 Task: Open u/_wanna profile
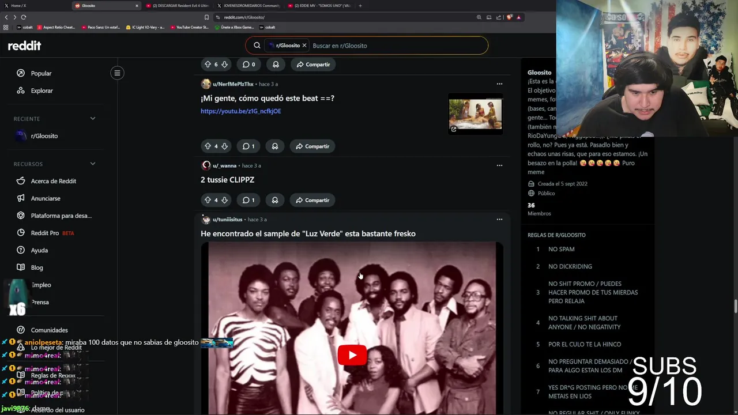[x=224, y=165]
